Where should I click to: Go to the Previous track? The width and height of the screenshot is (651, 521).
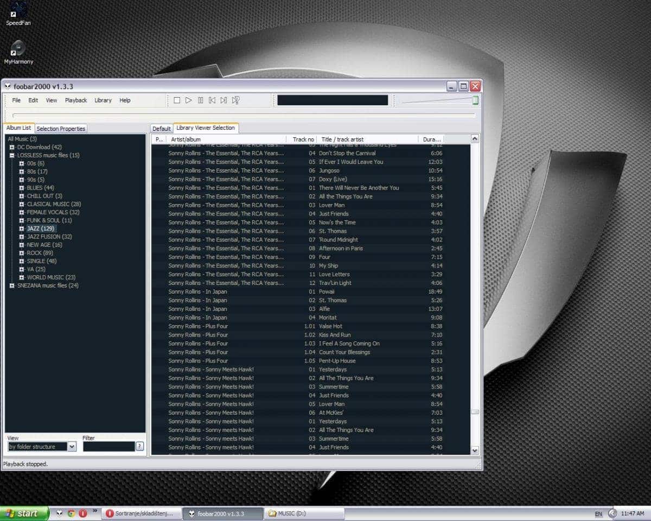point(212,100)
